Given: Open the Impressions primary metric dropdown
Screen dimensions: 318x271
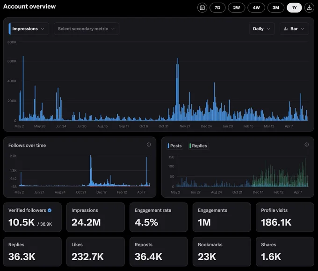Looking at the screenshot, I should point(29,29).
